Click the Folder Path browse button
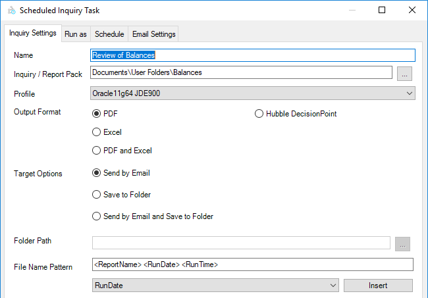Image resolution: width=428 pixels, height=298 pixels. pos(405,243)
